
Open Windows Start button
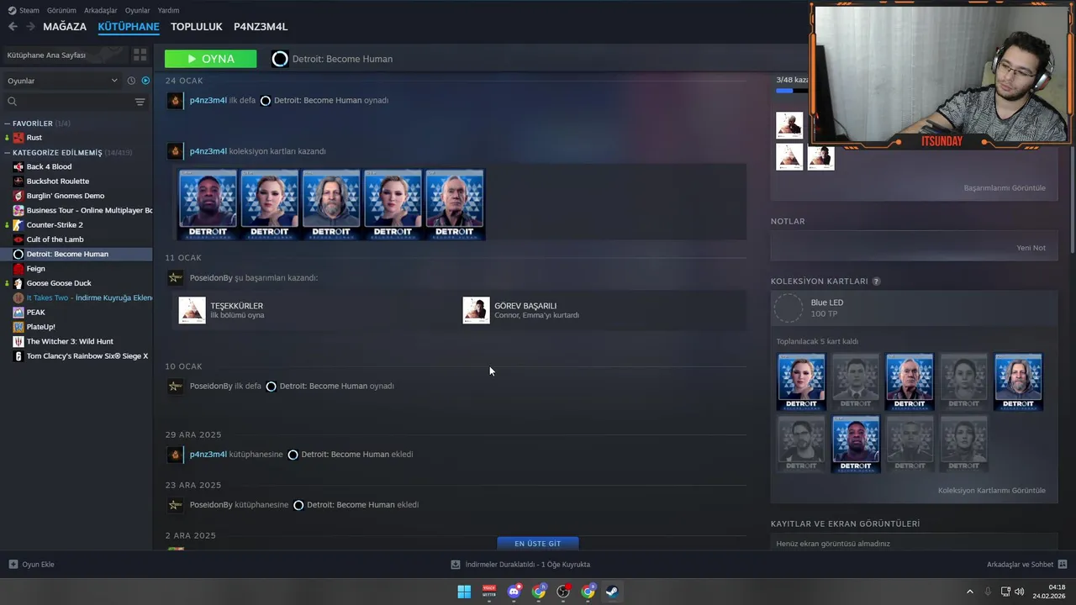pyautogui.click(x=464, y=592)
